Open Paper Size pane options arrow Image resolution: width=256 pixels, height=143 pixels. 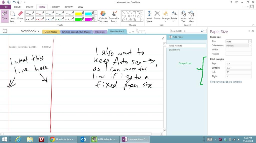(249, 31)
